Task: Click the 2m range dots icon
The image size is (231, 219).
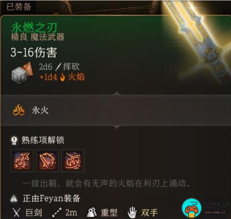Action: pos(57,212)
